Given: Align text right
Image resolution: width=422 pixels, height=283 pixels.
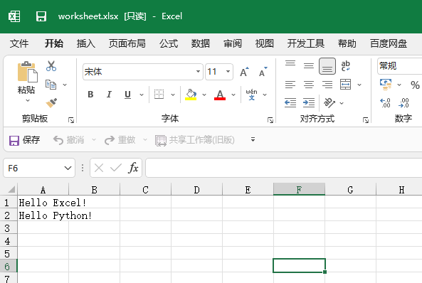Looking at the screenshot, I should pyautogui.click(x=327, y=85).
